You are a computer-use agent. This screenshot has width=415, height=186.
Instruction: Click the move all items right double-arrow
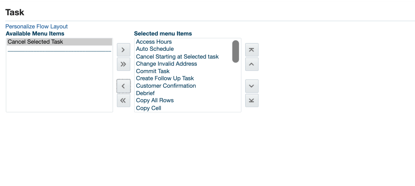(124, 64)
